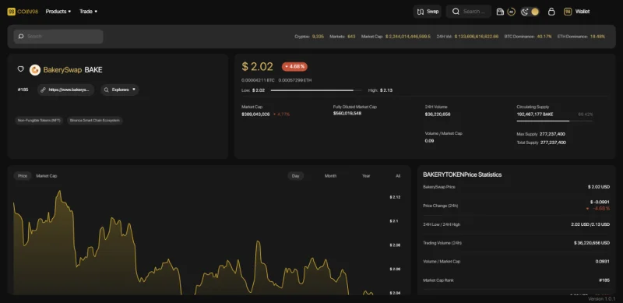Click the swap arrows icon in Swap button

coord(421,12)
